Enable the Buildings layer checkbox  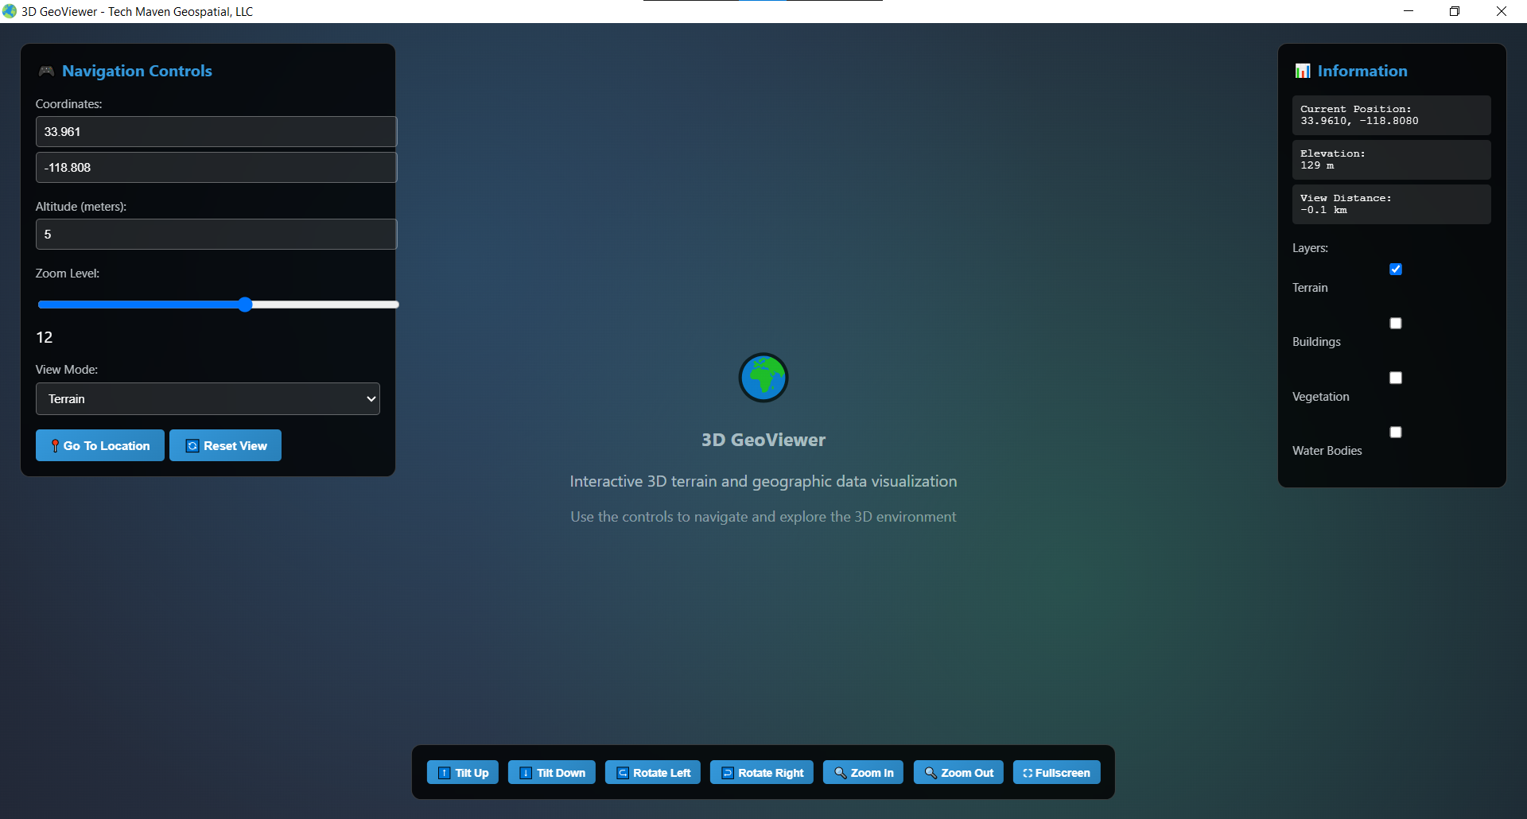coord(1396,324)
